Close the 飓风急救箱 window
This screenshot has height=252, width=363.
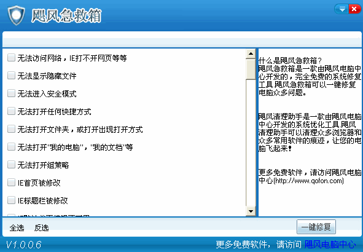click(354, 9)
